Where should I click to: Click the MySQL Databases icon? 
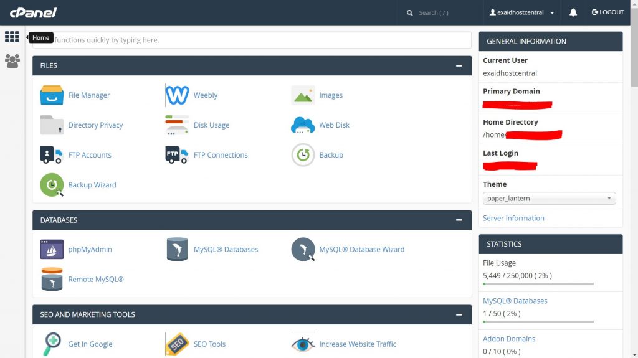pos(177,250)
